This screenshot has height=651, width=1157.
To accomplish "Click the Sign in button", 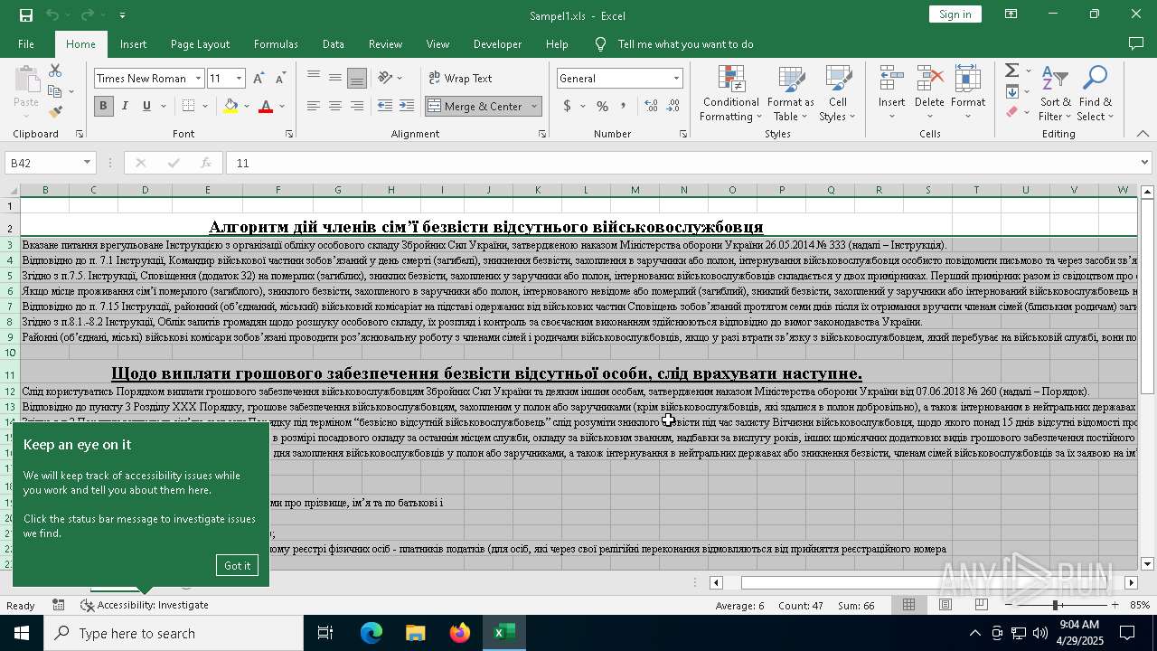I will (955, 14).
